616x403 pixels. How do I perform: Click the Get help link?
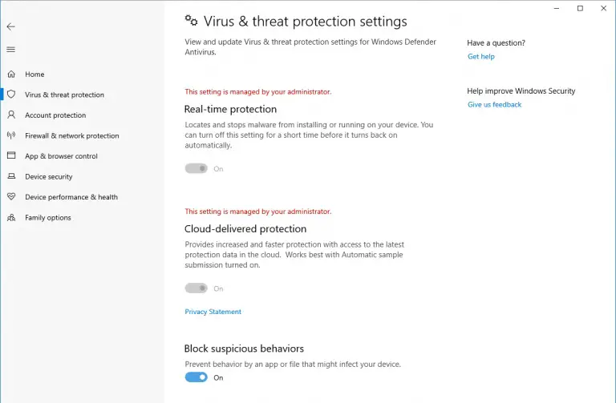pos(481,57)
